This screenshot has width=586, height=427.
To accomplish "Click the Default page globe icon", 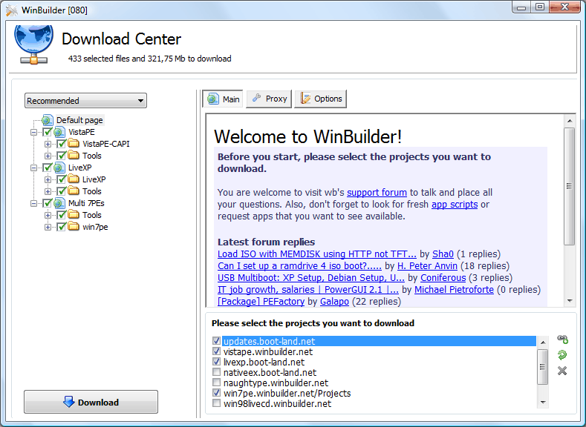I will point(47,120).
